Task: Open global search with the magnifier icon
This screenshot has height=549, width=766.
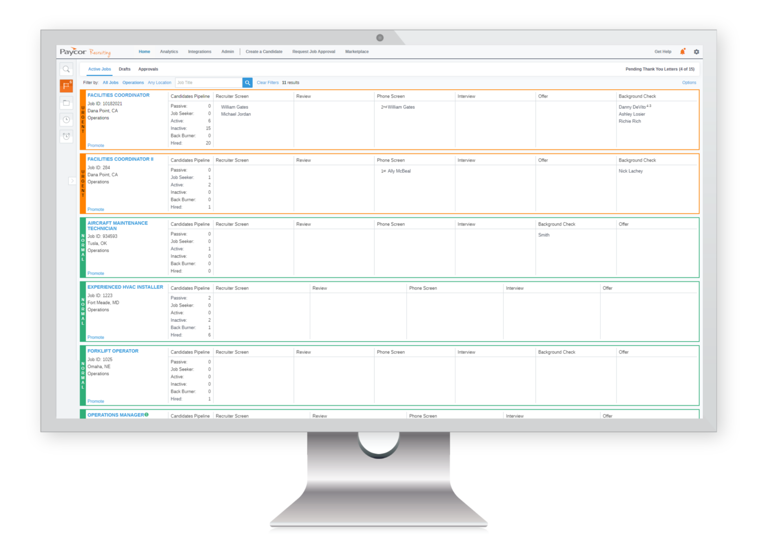Action: 66,69
